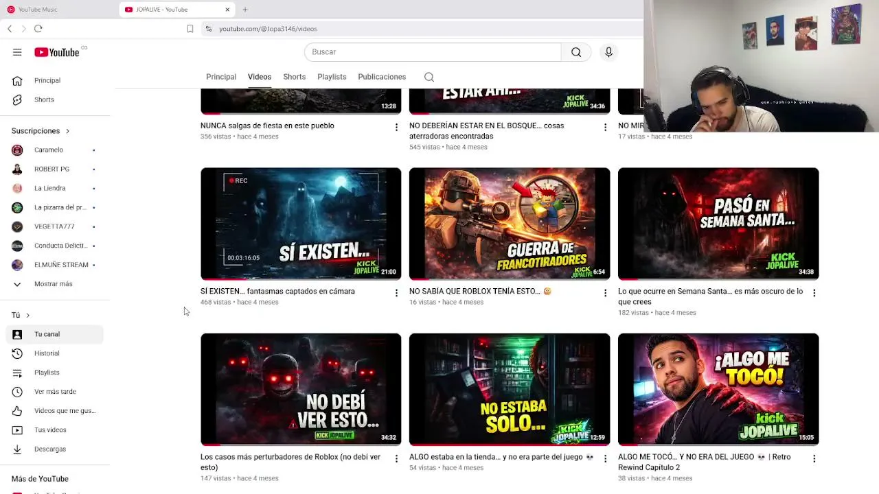Click the browser address bar URL
The height and width of the screenshot is (494, 879).
point(268,29)
